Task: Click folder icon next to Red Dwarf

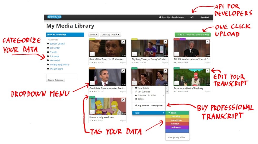Action: pyautogui.click(x=48, y=60)
